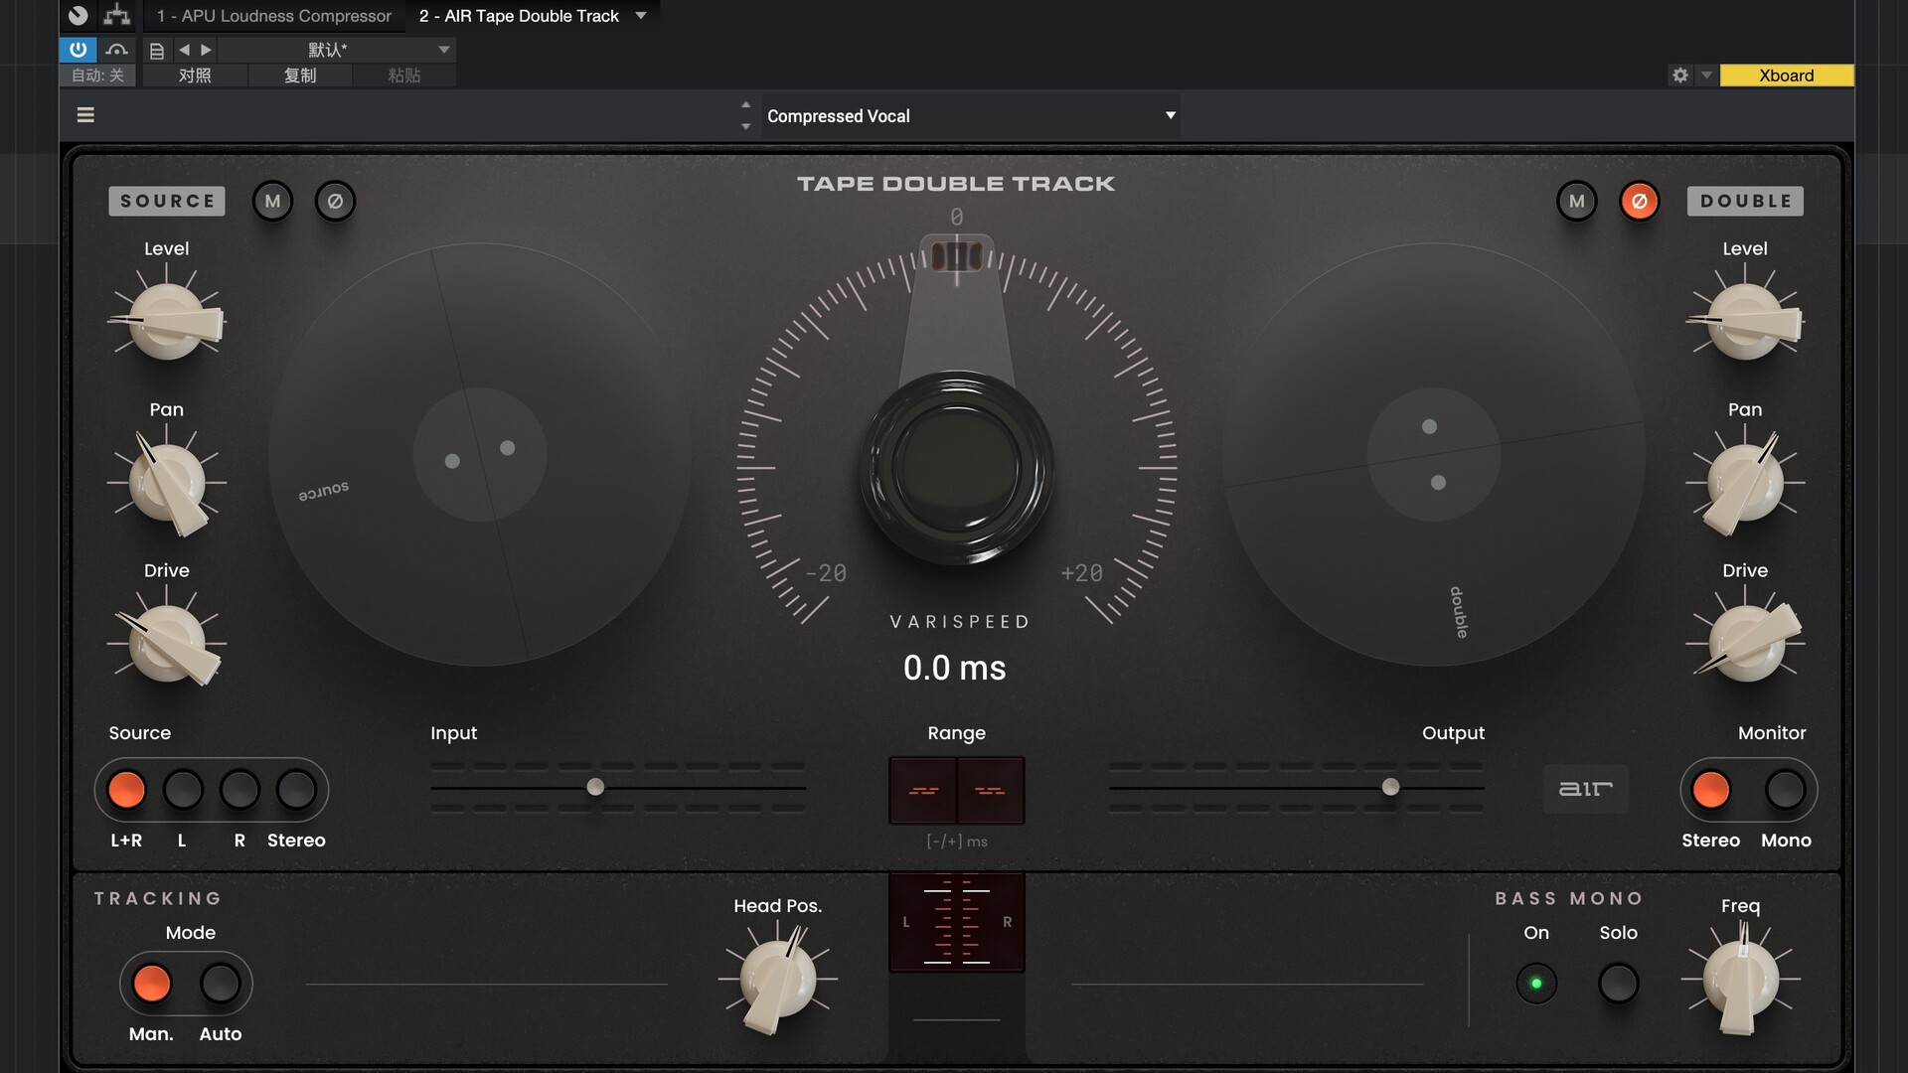Go to next preset arrow
The image size is (1908, 1073).
207,49
